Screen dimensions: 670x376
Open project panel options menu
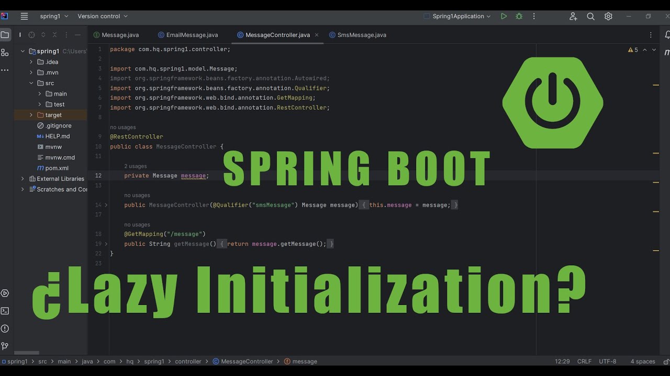[x=66, y=35]
